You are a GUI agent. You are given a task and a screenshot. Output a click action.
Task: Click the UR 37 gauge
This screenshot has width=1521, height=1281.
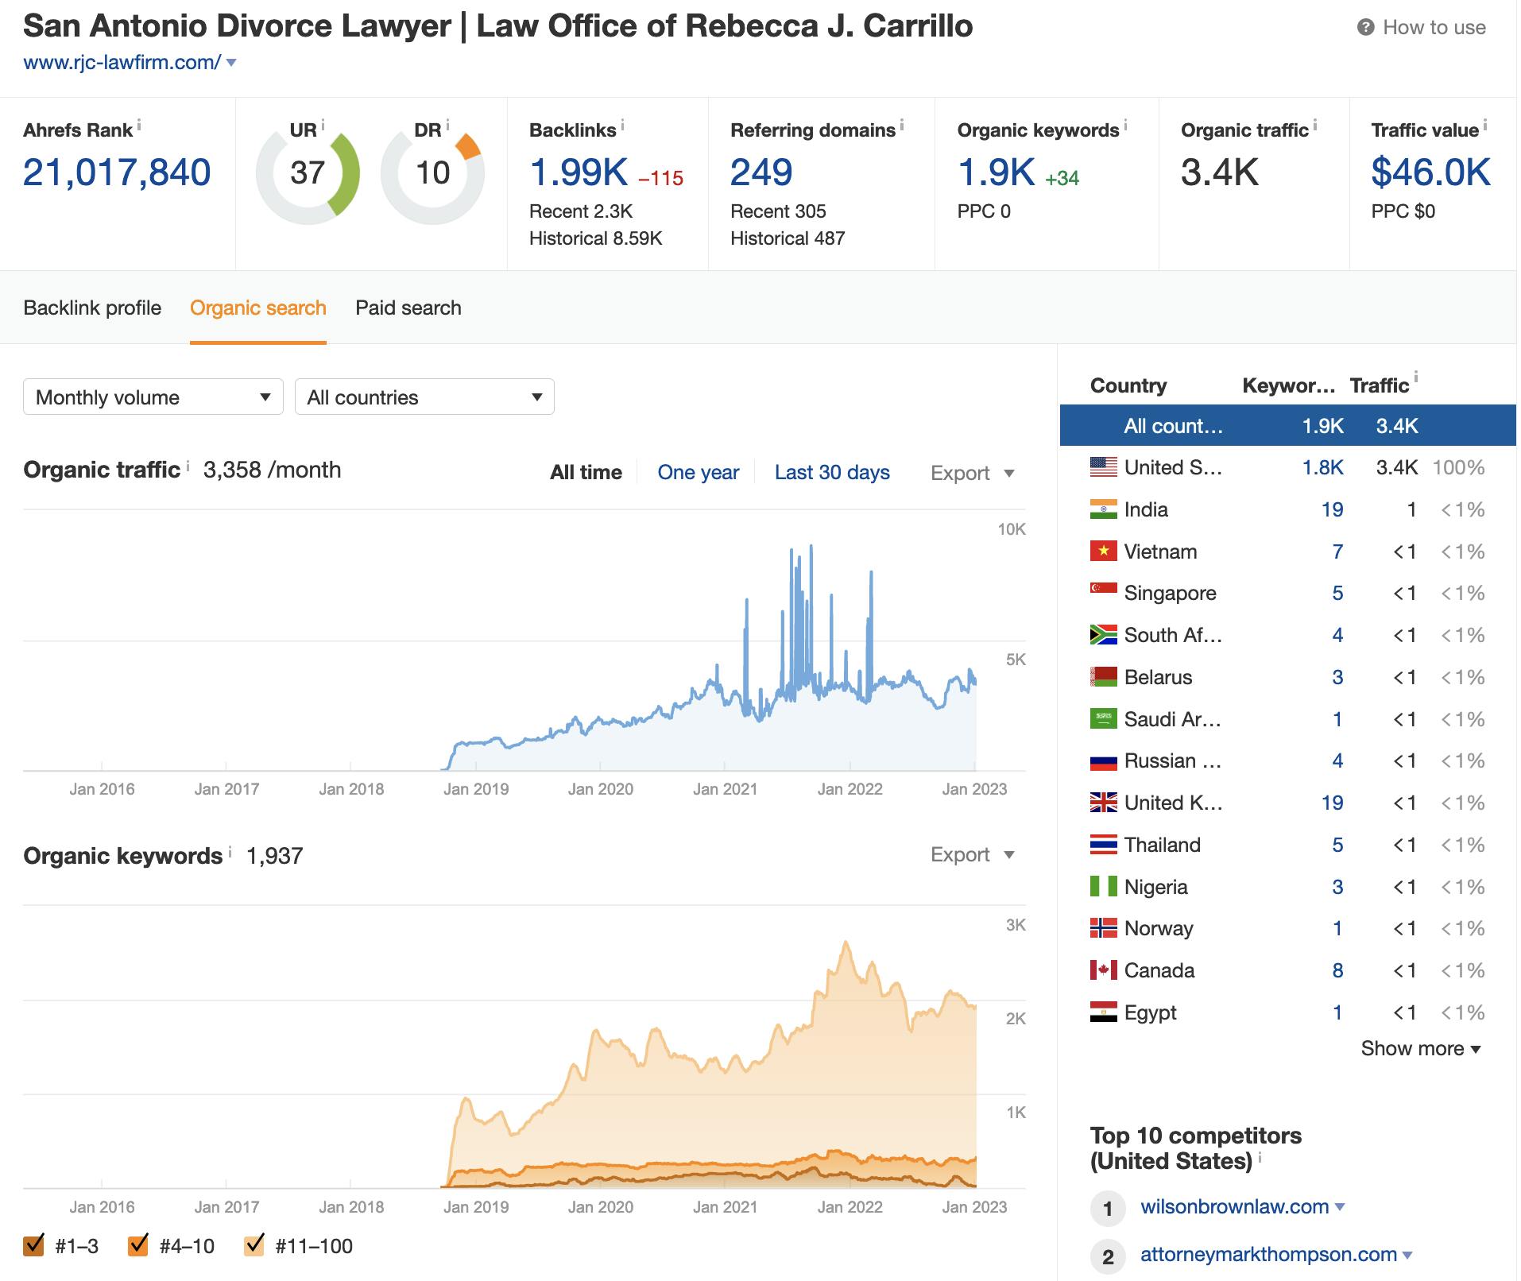[x=308, y=172]
